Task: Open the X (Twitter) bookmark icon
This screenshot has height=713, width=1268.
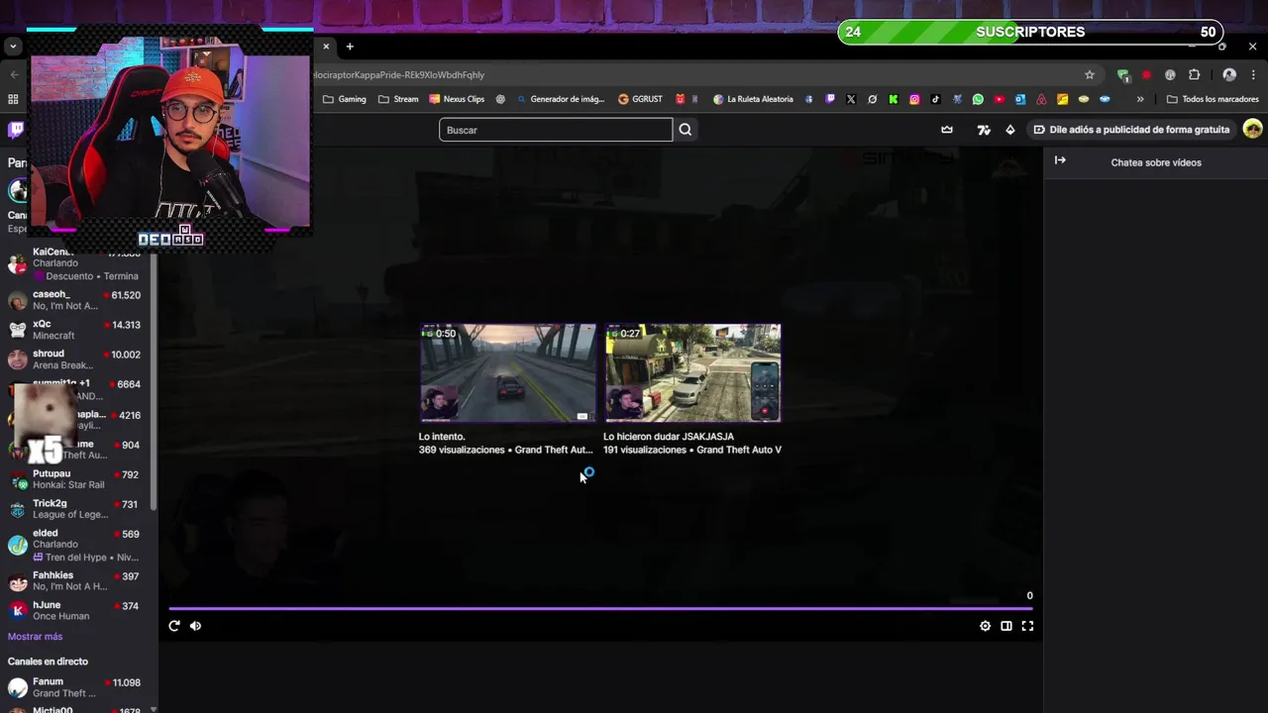Action: tap(851, 99)
